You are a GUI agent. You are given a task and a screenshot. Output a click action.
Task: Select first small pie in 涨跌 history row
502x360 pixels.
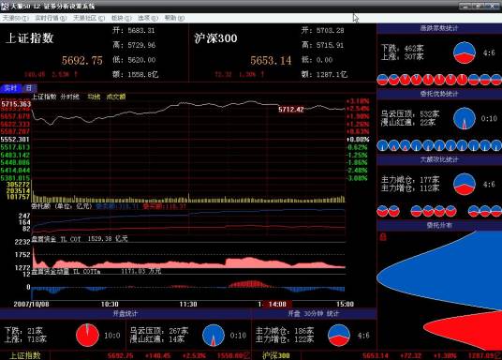click(x=382, y=80)
